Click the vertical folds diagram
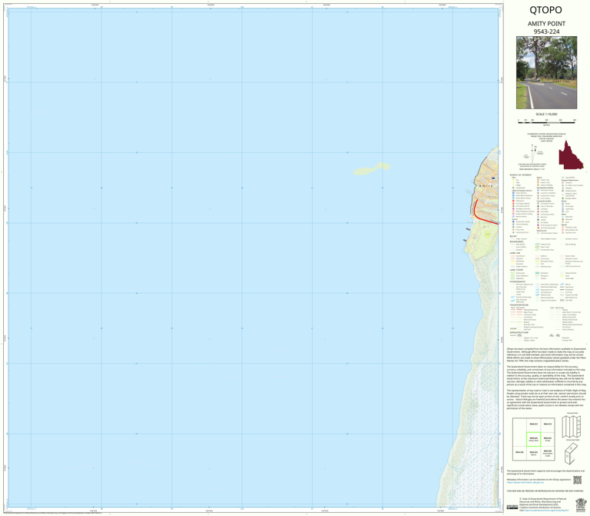The height and width of the screenshot is (516, 590). click(572, 426)
